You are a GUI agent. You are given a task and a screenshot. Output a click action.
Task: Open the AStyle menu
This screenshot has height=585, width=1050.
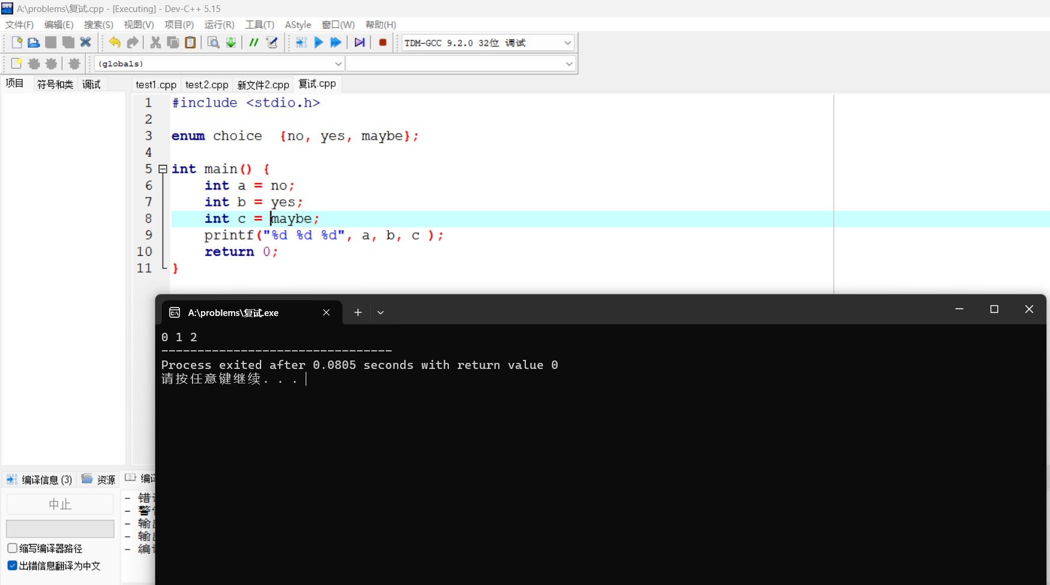(x=298, y=25)
